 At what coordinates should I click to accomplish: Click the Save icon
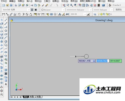pyautogui.click(x=11, y=5)
